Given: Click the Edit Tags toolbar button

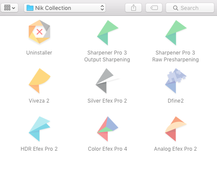Looking at the screenshot, I should point(154,8).
